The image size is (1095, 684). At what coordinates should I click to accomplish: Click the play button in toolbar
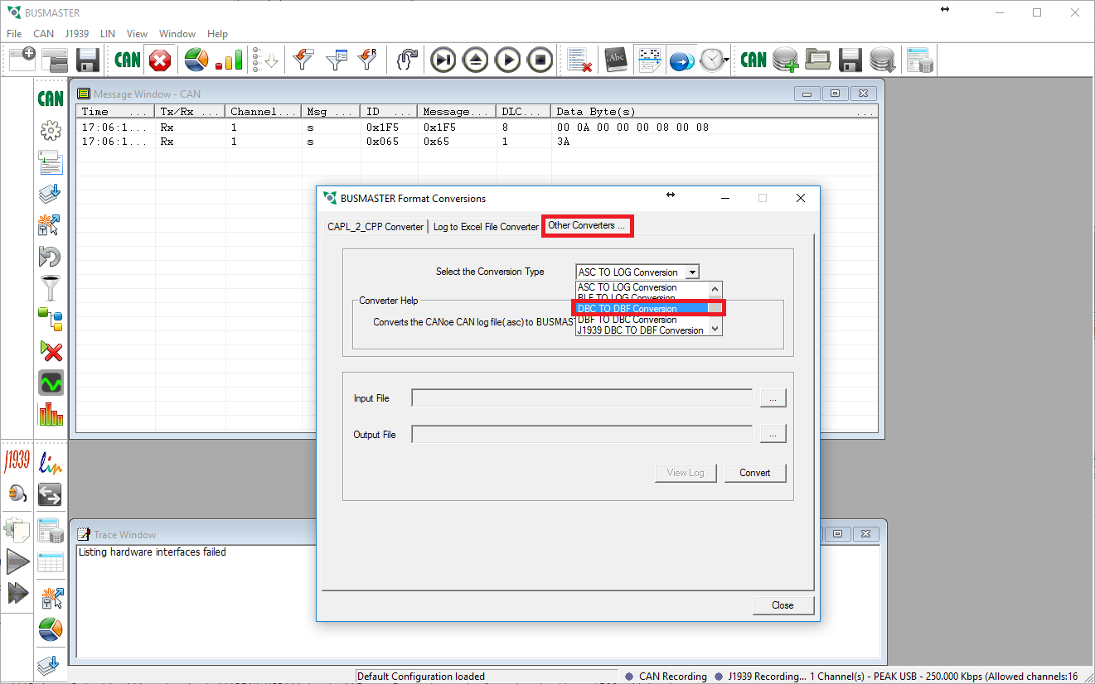click(x=508, y=60)
